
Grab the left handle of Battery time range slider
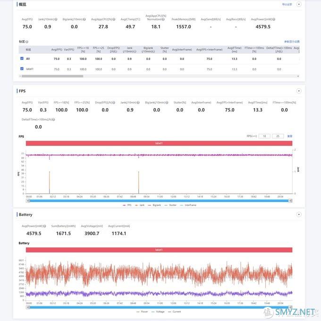[x=28, y=307]
